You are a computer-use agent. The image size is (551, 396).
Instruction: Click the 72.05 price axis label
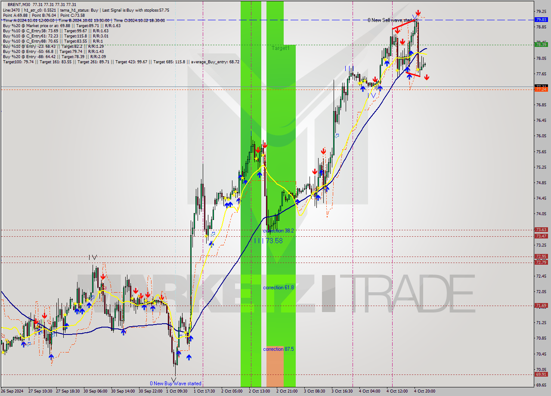pyautogui.click(x=541, y=291)
